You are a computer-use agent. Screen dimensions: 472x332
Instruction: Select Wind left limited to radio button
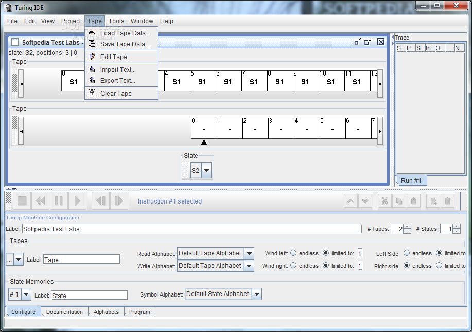pos(326,253)
